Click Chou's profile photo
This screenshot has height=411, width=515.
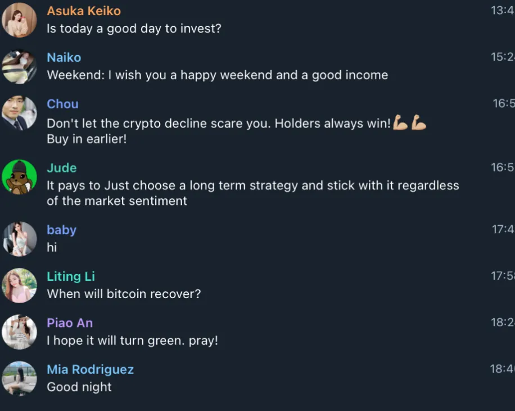pos(19,113)
